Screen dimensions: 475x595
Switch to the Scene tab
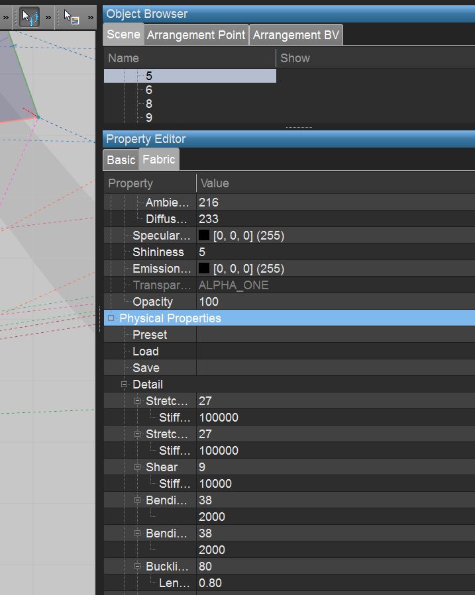click(123, 34)
